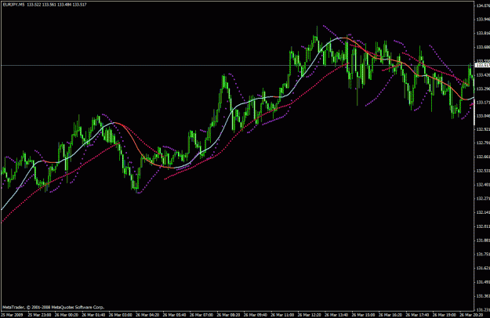Click the 132.531 price axis label
Viewport: 490px width, 318px height.
[483, 171]
